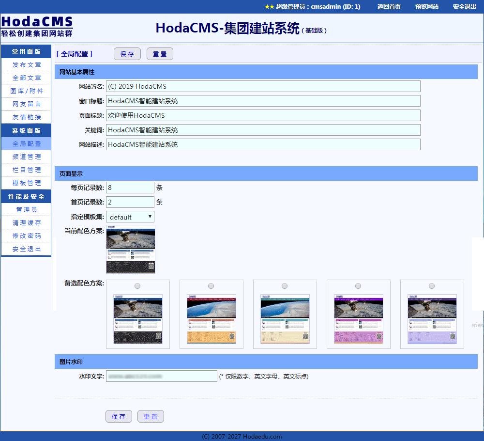Select the first dark blue color scheme radio
The image size is (484, 441).
(x=137, y=286)
